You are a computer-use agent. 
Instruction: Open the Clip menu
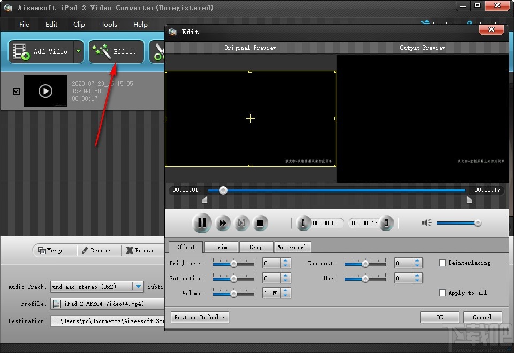click(x=79, y=25)
